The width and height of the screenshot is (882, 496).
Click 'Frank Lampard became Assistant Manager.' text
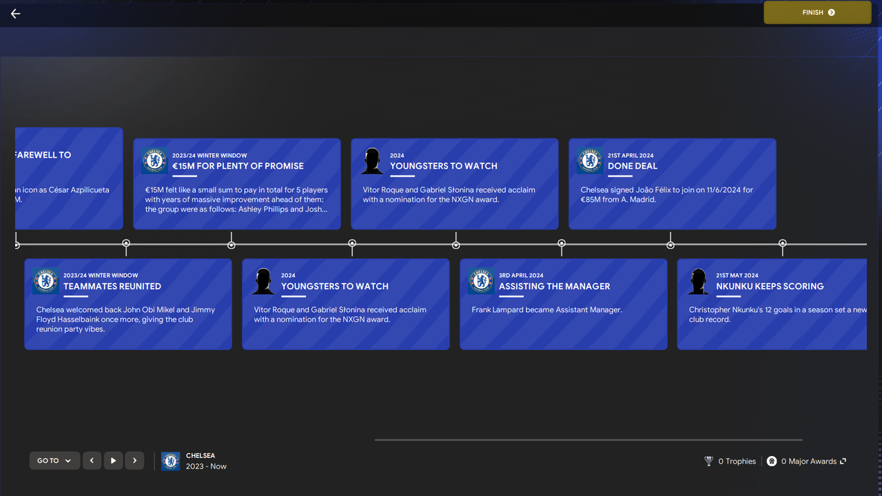pos(547,310)
